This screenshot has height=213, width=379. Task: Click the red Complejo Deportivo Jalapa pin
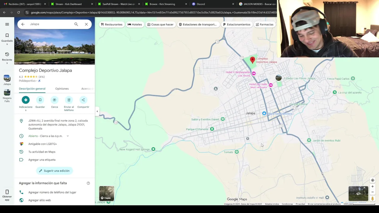(252, 60)
